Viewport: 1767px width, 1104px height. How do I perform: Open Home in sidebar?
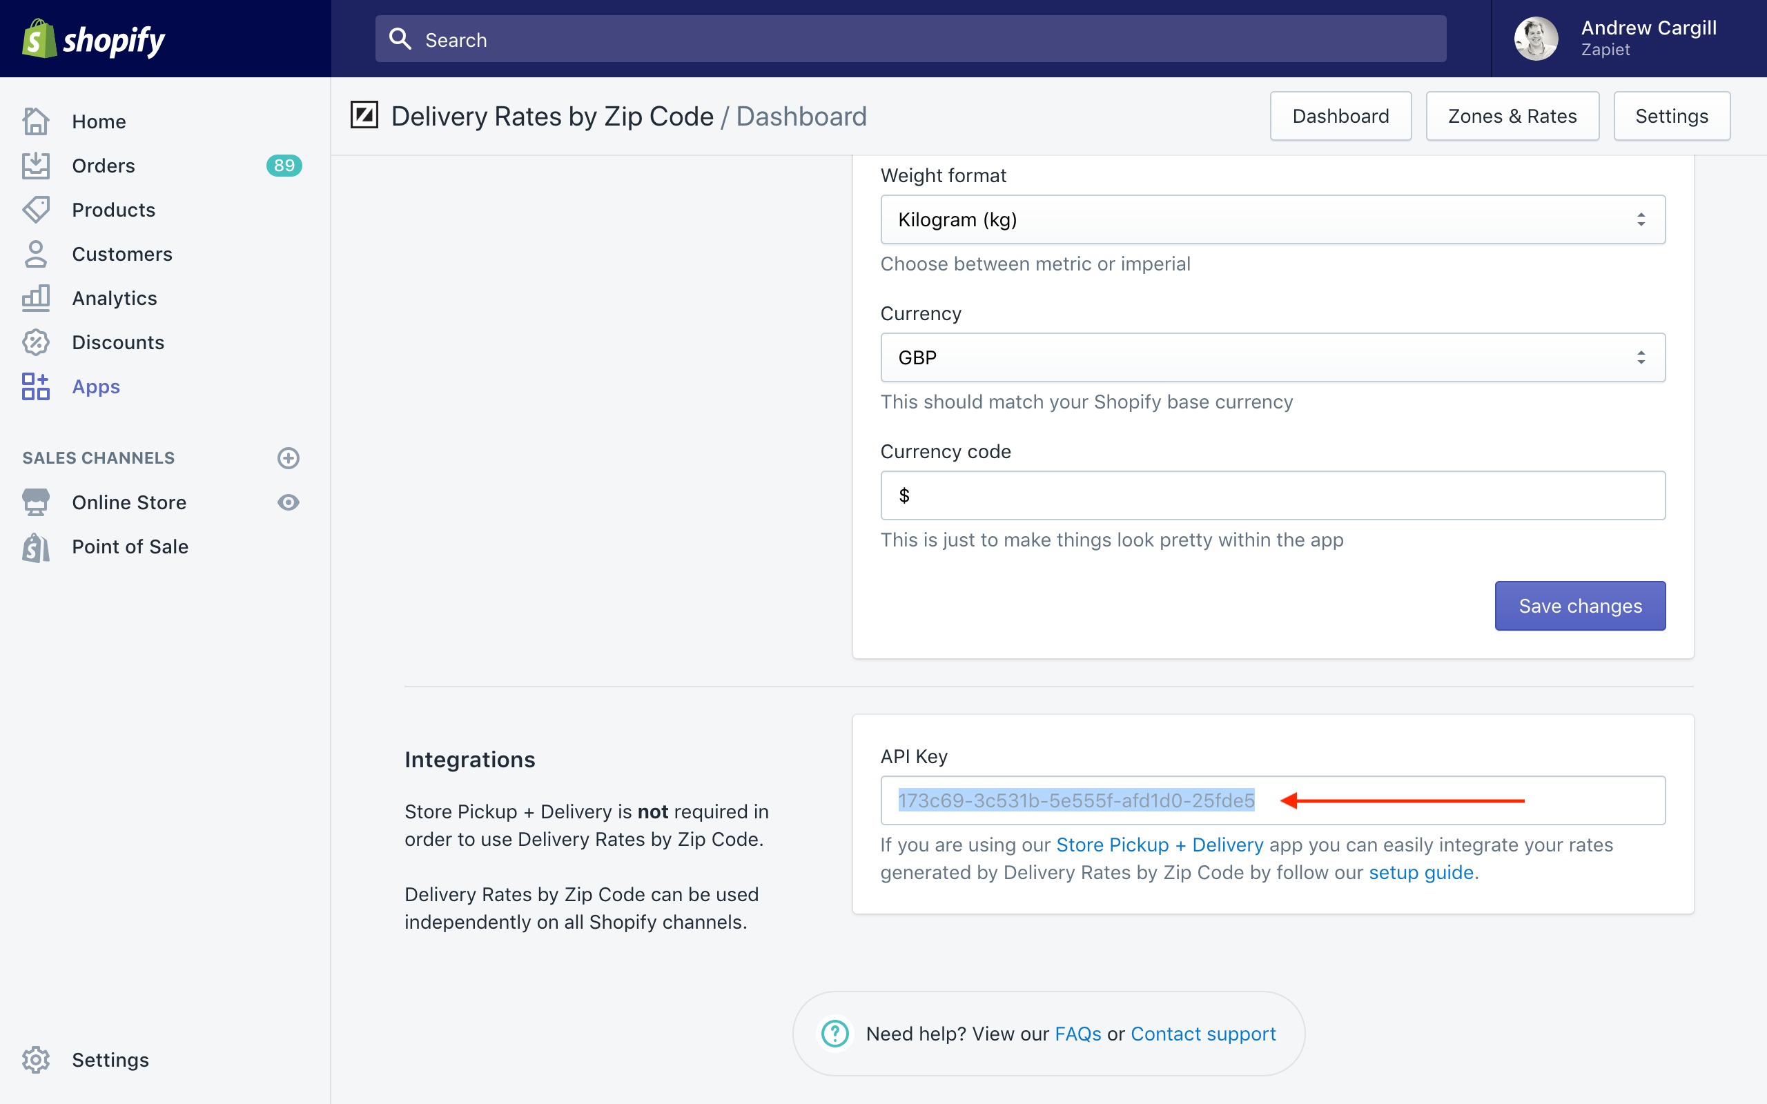99,121
